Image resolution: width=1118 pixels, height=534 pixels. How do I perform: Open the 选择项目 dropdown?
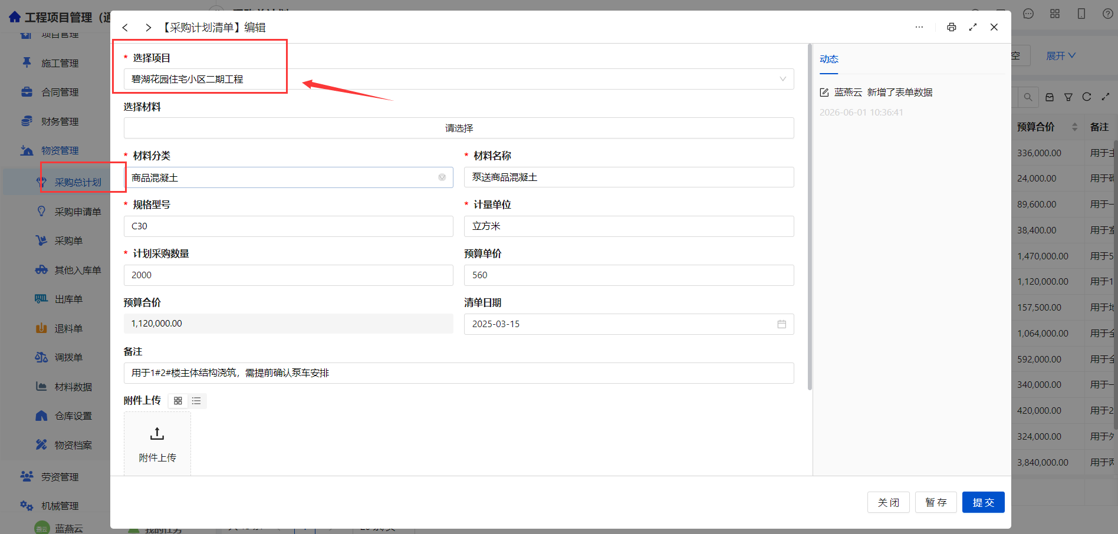[459, 79]
